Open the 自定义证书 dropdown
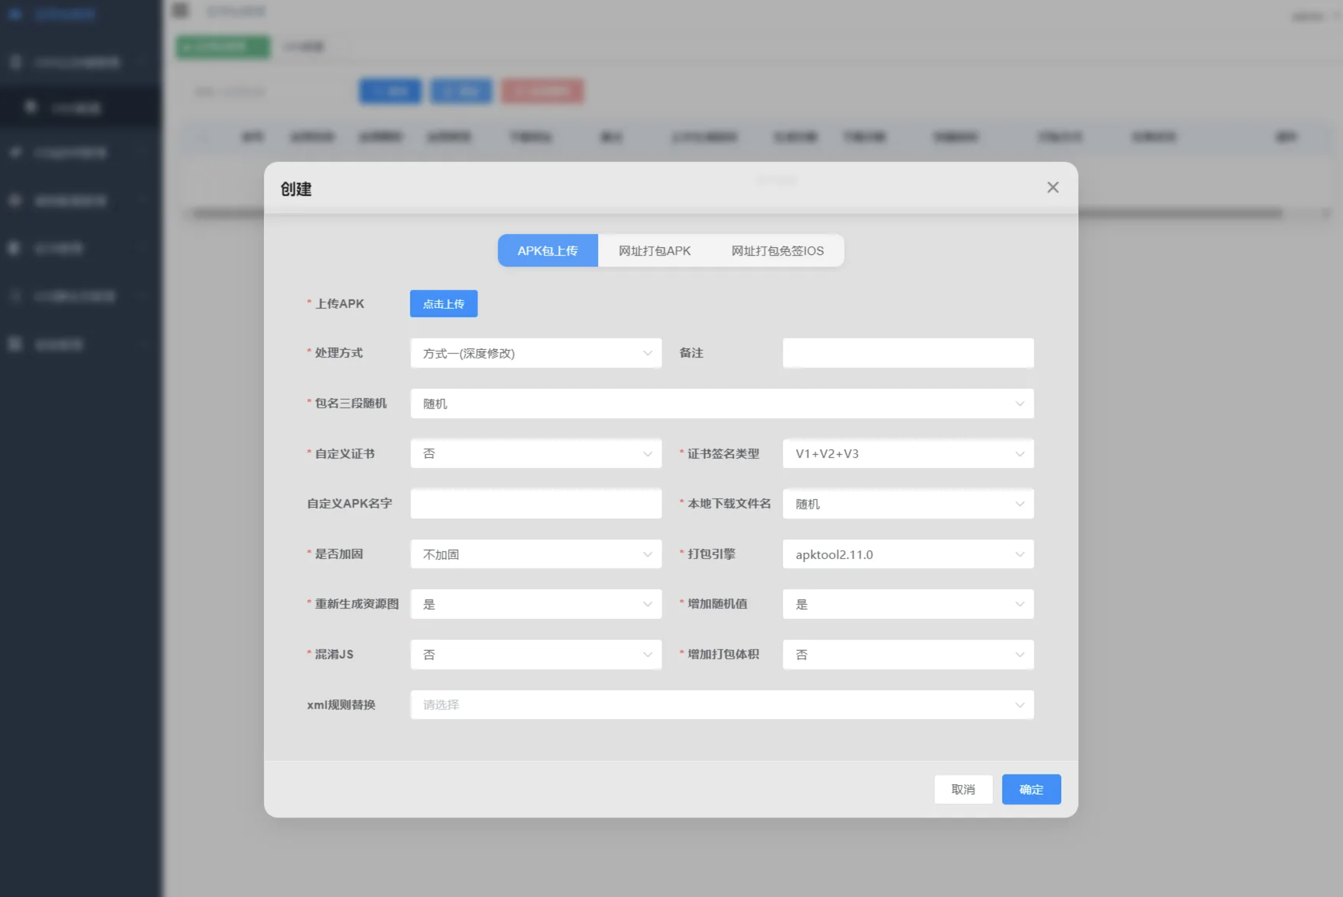The width and height of the screenshot is (1343, 897). coord(535,454)
